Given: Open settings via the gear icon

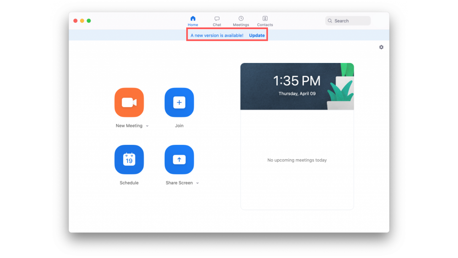Looking at the screenshot, I should [381, 47].
